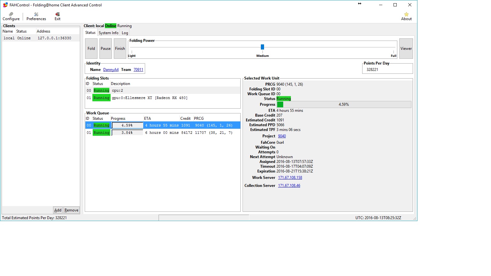
Task: Click the Fold button
Action: (91, 49)
